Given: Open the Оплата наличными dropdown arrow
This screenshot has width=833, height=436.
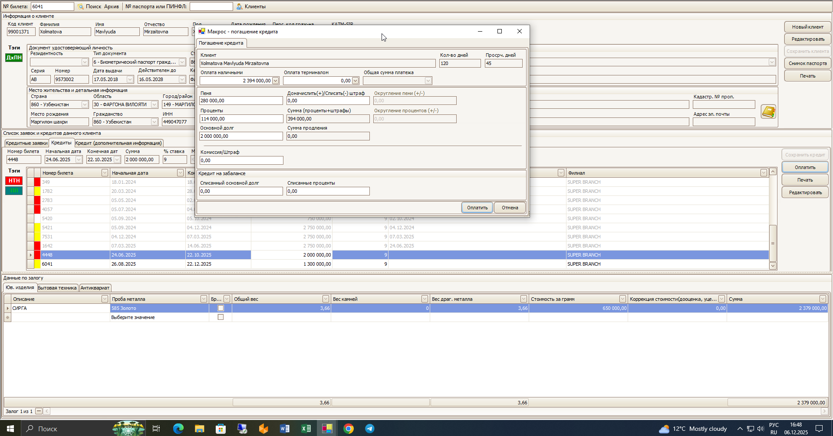Looking at the screenshot, I should click(275, 81).
